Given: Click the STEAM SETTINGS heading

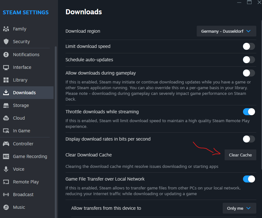Looking at the screenshot, I should click(26, 12).
